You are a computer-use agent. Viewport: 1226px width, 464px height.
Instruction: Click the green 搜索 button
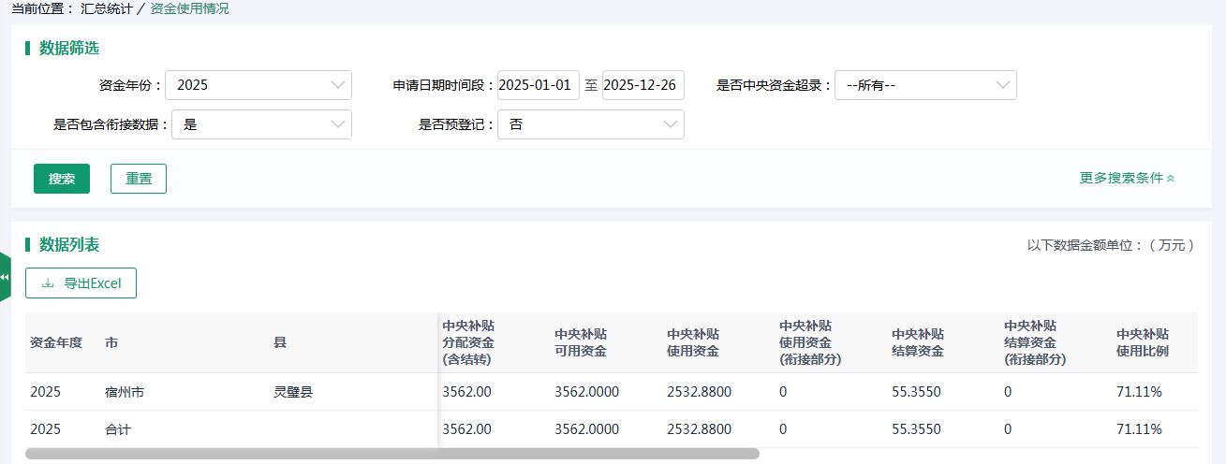(62, 179)
